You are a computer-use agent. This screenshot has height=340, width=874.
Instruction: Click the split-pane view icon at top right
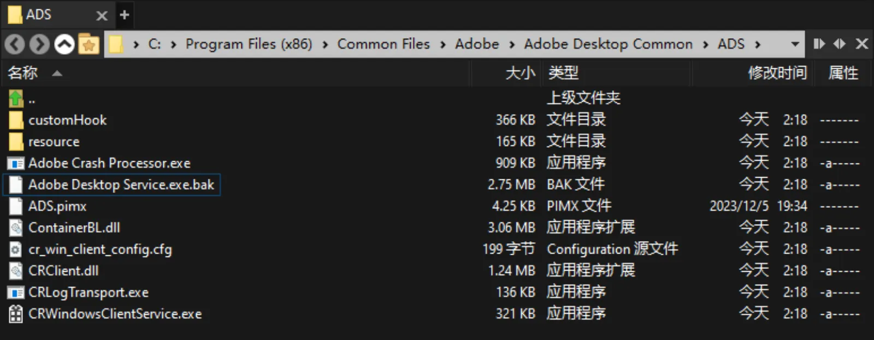[818, 44]
